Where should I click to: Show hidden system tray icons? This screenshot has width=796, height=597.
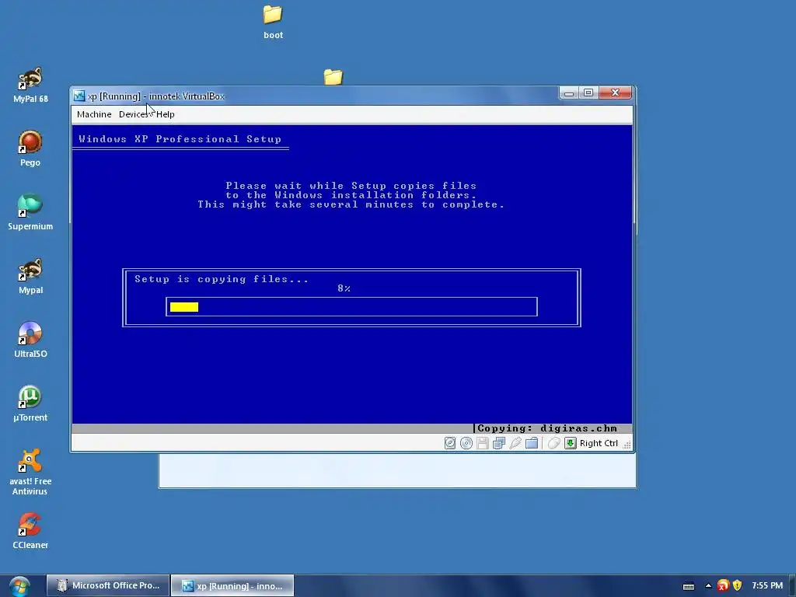pos(708,586)
